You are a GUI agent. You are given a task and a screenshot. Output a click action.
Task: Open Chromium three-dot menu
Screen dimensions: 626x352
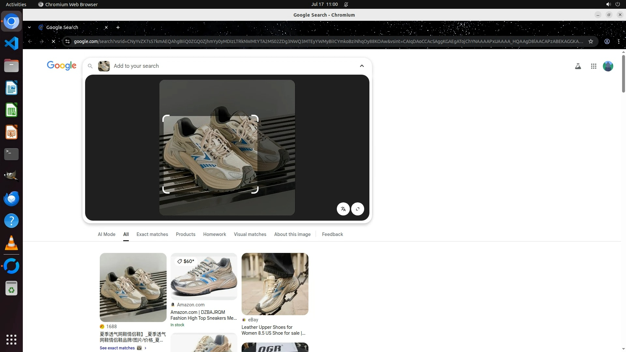click(619, 41)
